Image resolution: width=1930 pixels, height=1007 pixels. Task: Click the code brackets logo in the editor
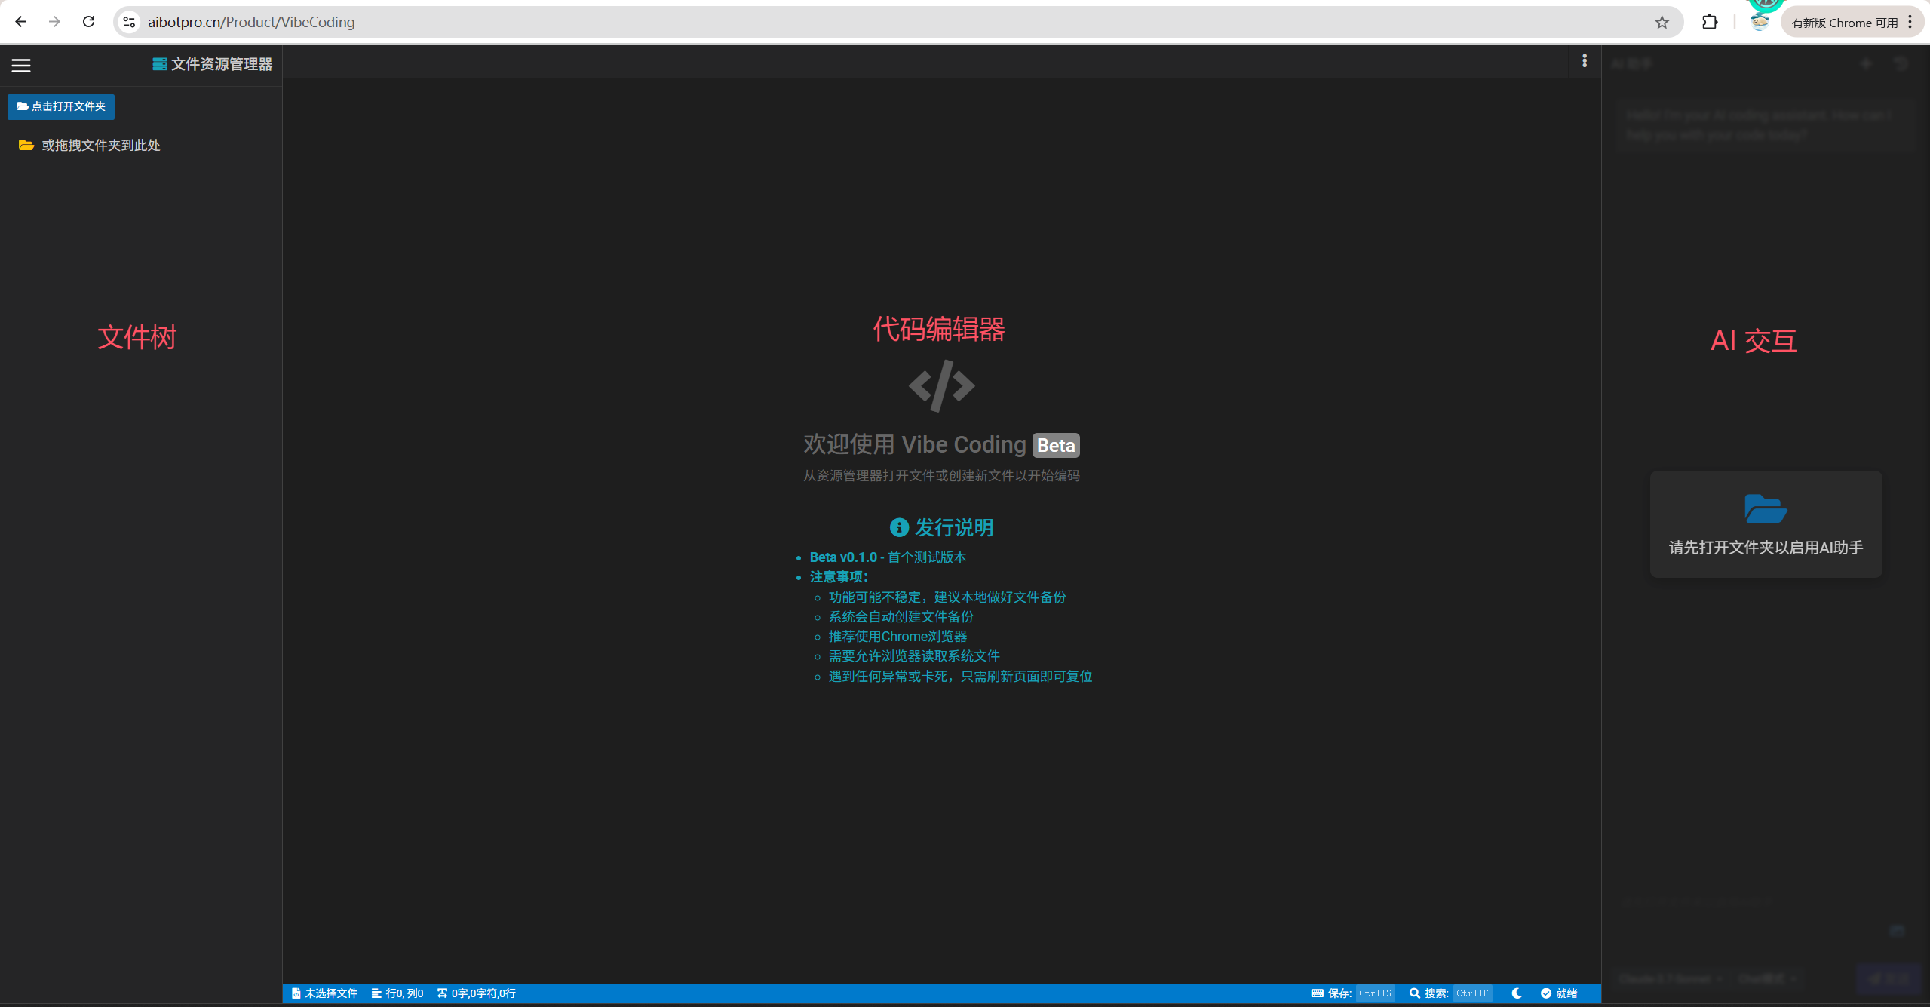tap(941, 385)
